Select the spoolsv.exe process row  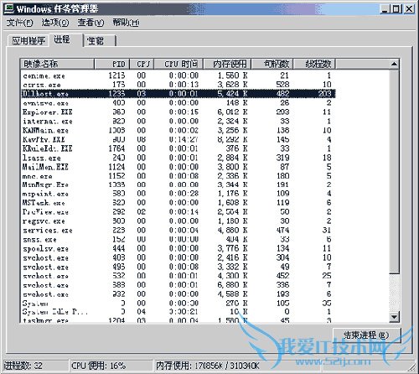178,248
